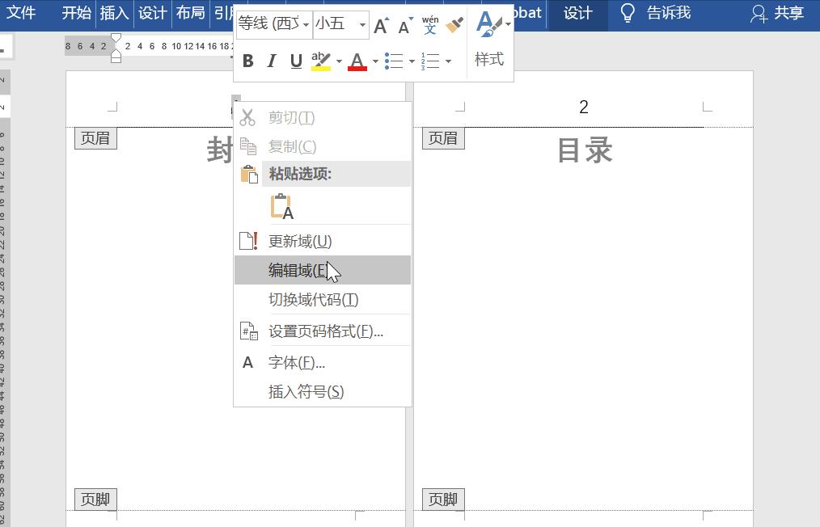Screen dimensions: 820x527
Task: Switch to the 插入 ribbon tab
Action: click(113, 14)
